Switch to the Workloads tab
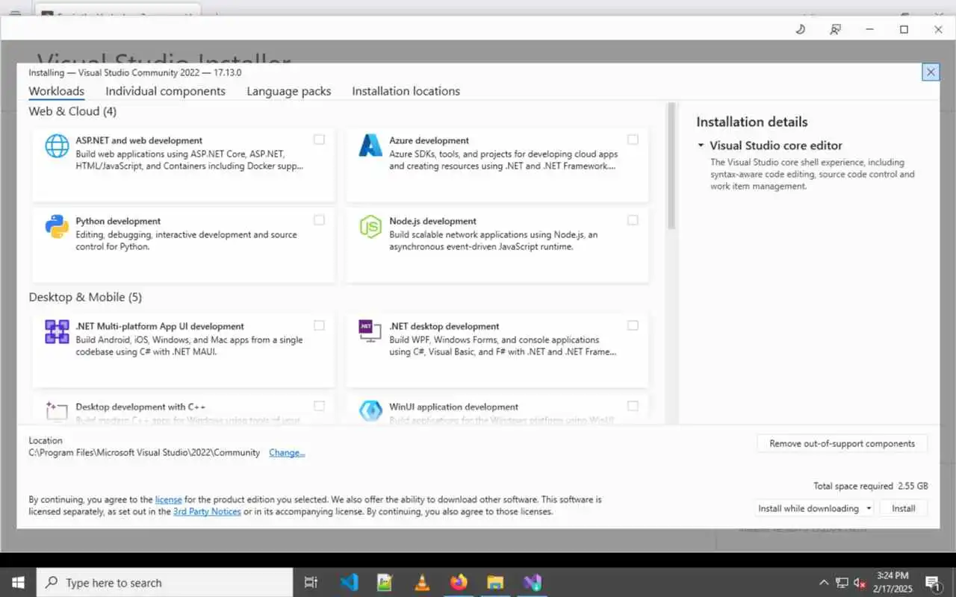This screenshot has width=956, height=597. (57, 91)
